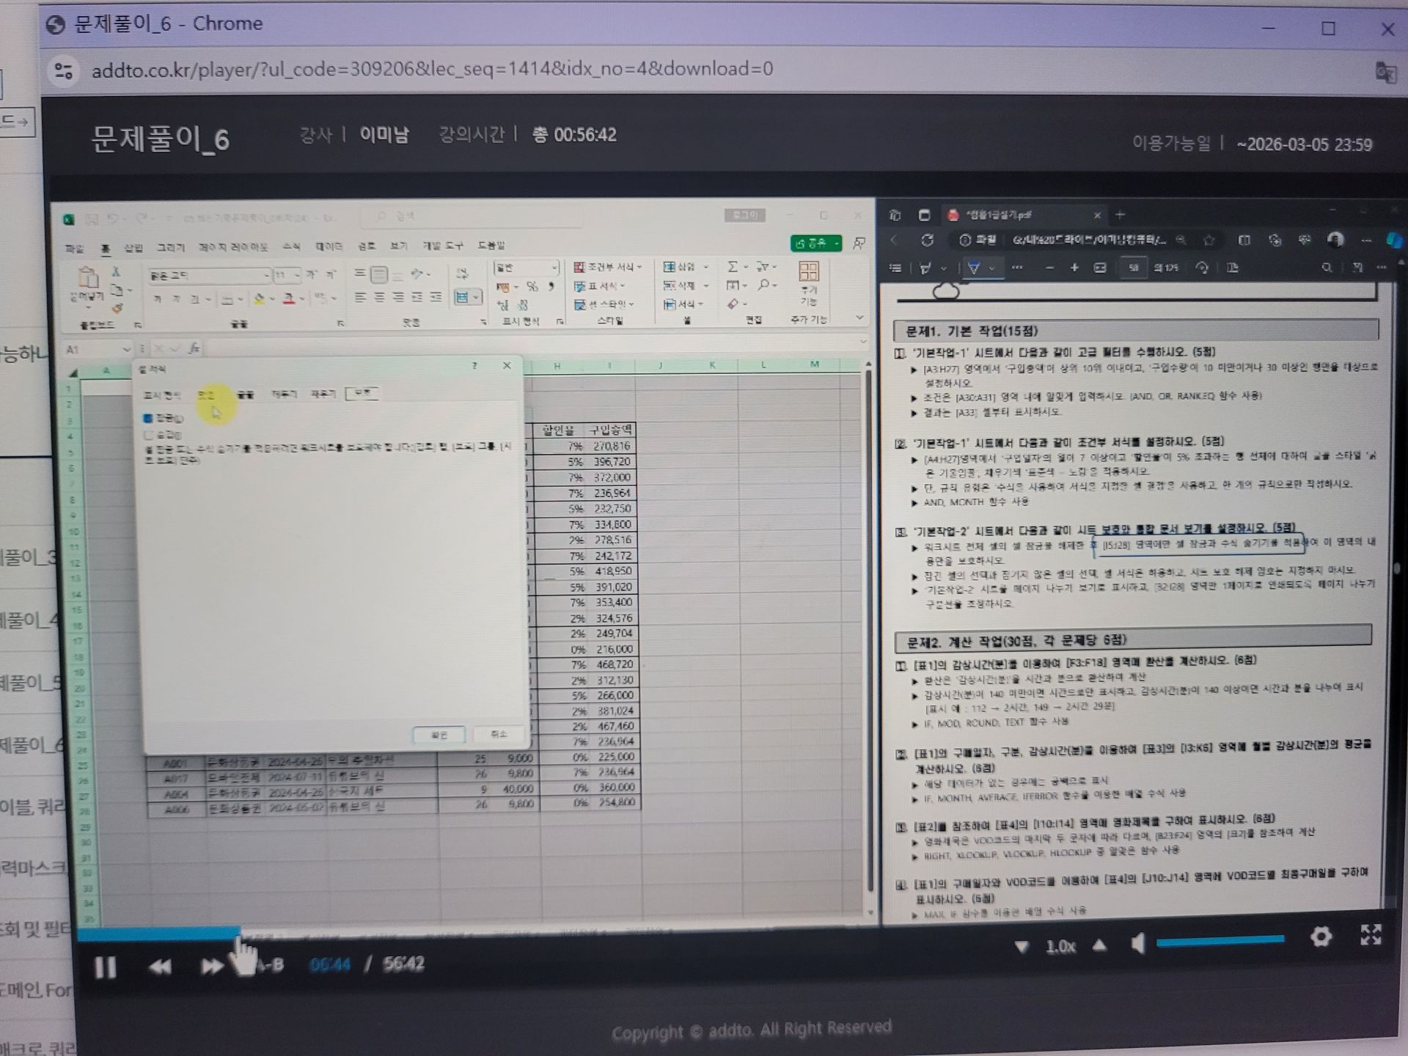Click the Chrome translate page icon
Screen dimensions: 1408x1056
pyautogui.click(x=1385, y=72)
